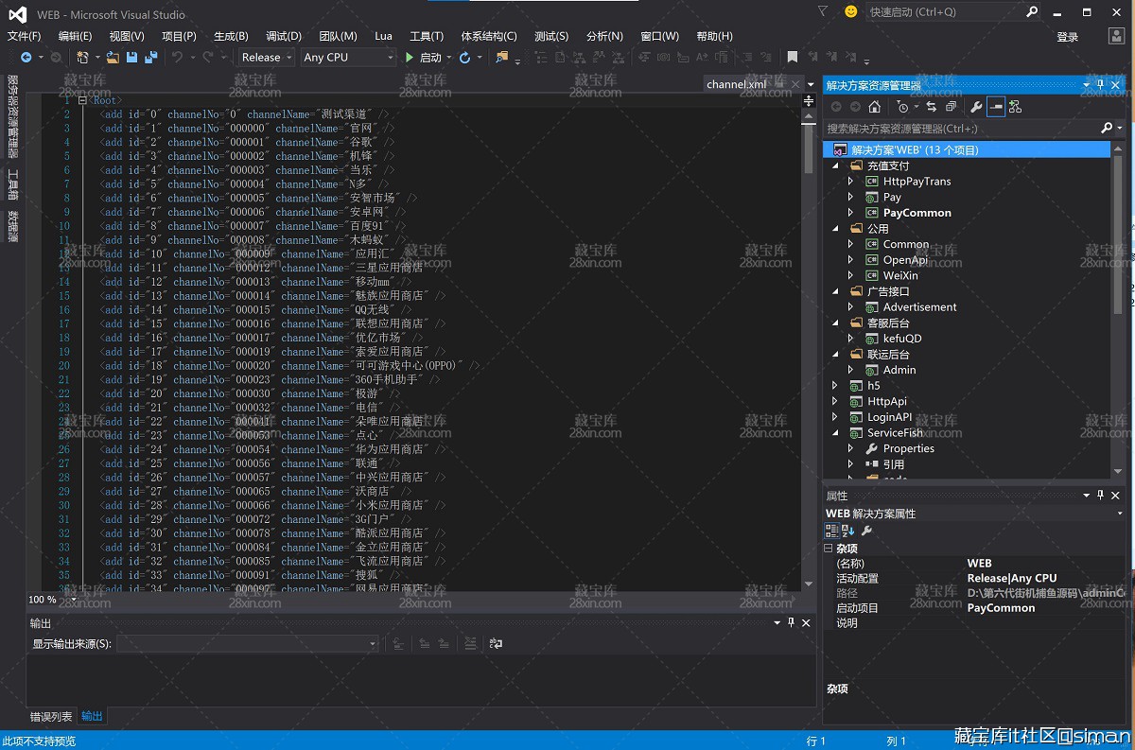
Task: Open the 工具箱 side tab
Action: 12,184
